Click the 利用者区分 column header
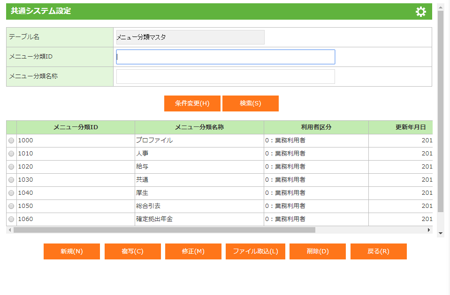This screenshot has width=450, height=295. 316,127
